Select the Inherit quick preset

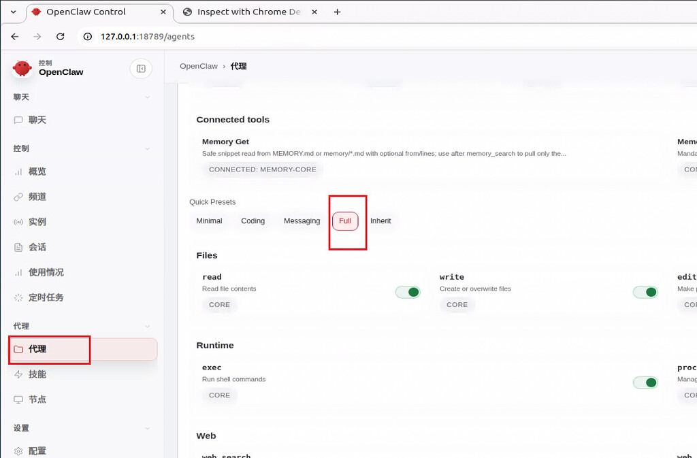(x=380, y=221)
